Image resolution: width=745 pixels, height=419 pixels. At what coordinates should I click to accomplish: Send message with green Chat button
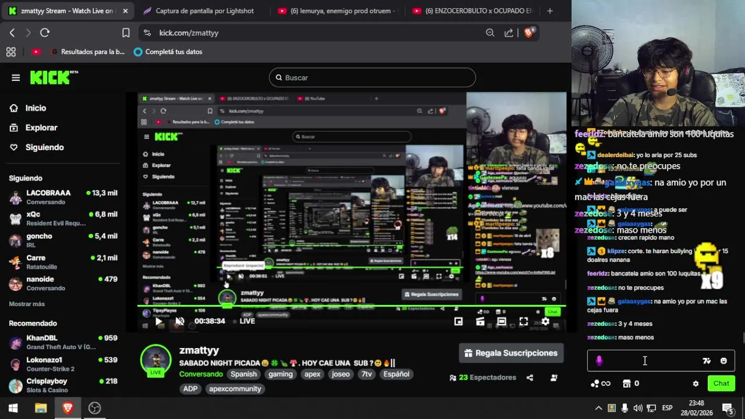coord(721,384)
